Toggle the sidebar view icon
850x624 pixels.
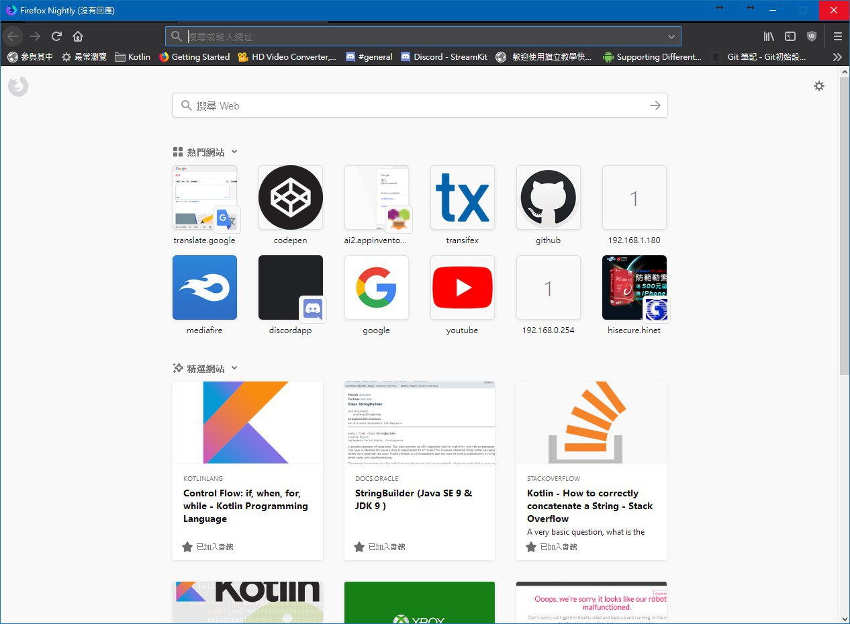[x=790, y=36]
